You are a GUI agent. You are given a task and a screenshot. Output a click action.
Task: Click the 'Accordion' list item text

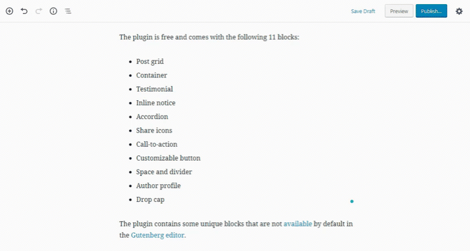[x=152, y=117]
